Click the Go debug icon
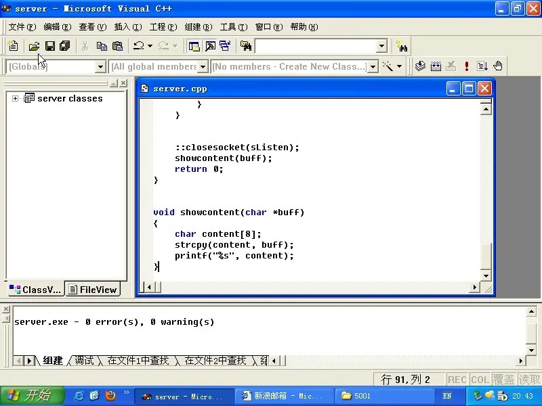This screenshot has height=406, width=542. pyautogui.click(x=482, y=66)
